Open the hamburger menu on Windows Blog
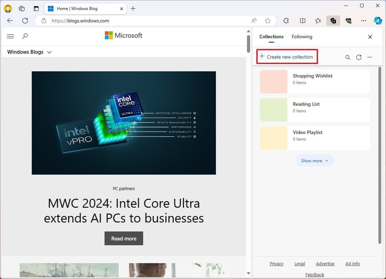386x279 pixels. coord(10,36)
